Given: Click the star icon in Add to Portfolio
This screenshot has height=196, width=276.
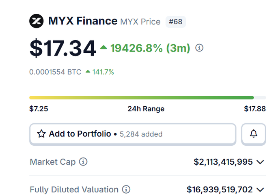Looking at the screenshot, I should coord(41,134).
